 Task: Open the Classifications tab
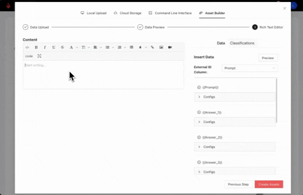click(x=242, y=43)
